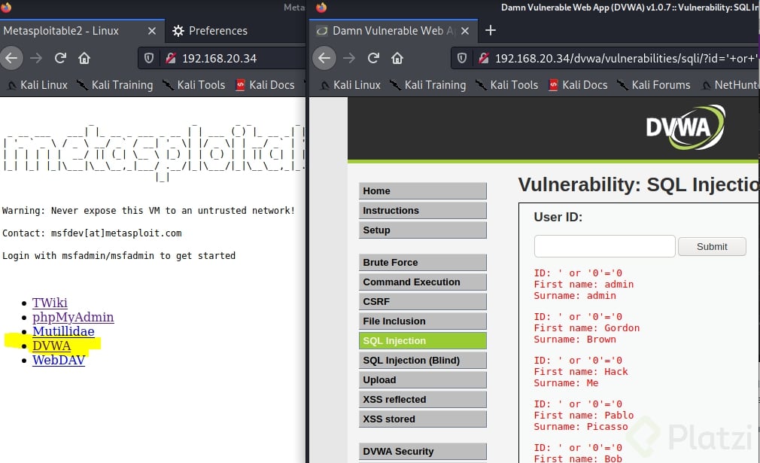This screenshot has width=760, height=463.
Task: Switch to the Preferences tab
Action: (x=210, y=31)
